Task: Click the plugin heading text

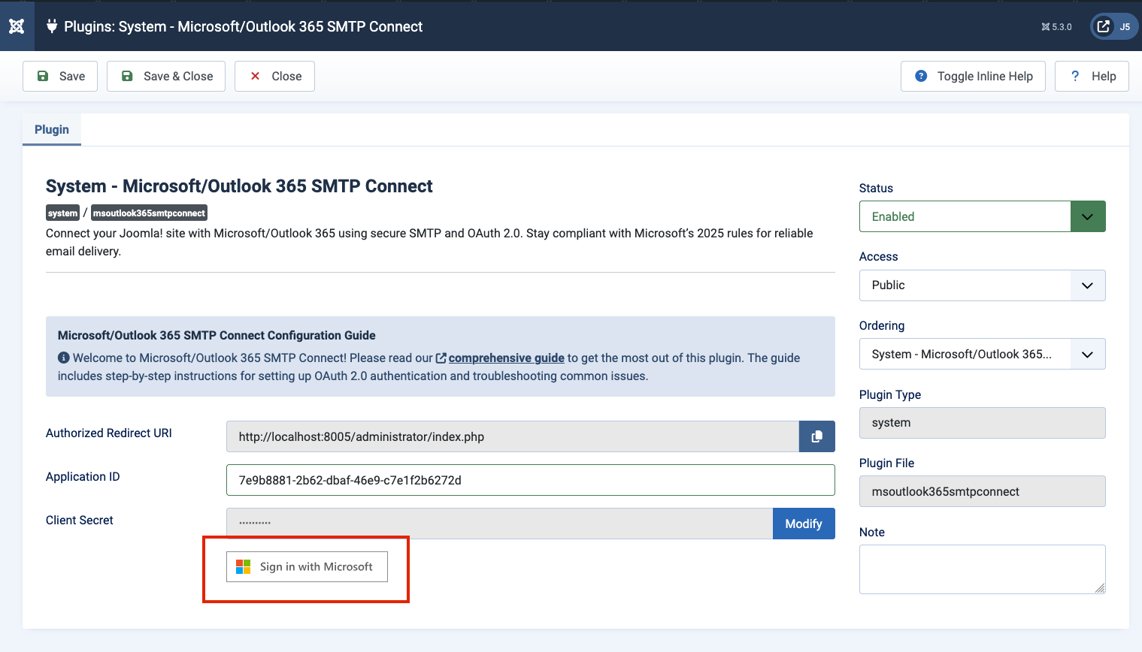Action: (x=239, y=186)
